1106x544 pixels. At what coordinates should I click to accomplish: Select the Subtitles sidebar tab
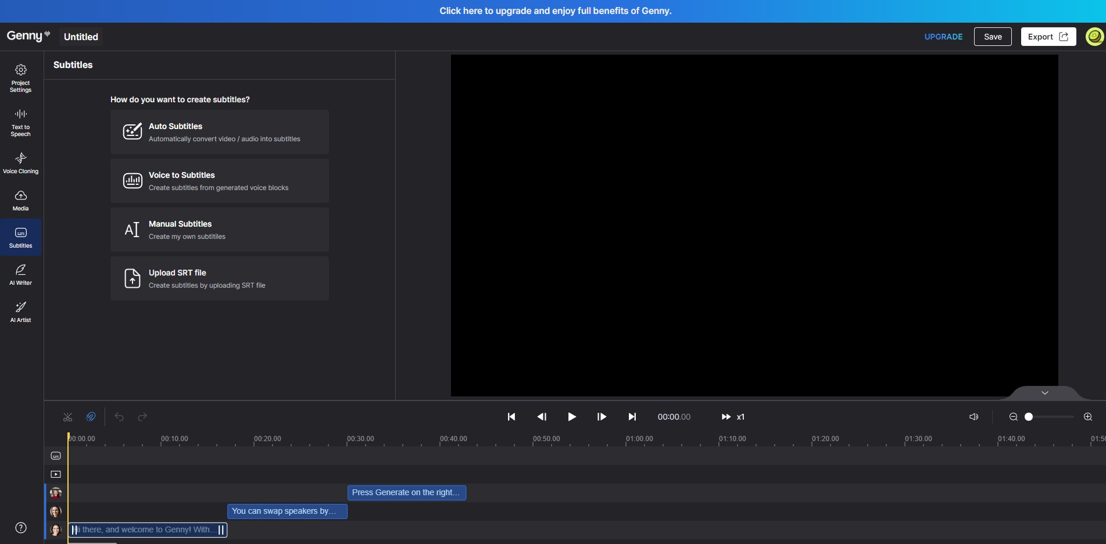coord(21,238)
